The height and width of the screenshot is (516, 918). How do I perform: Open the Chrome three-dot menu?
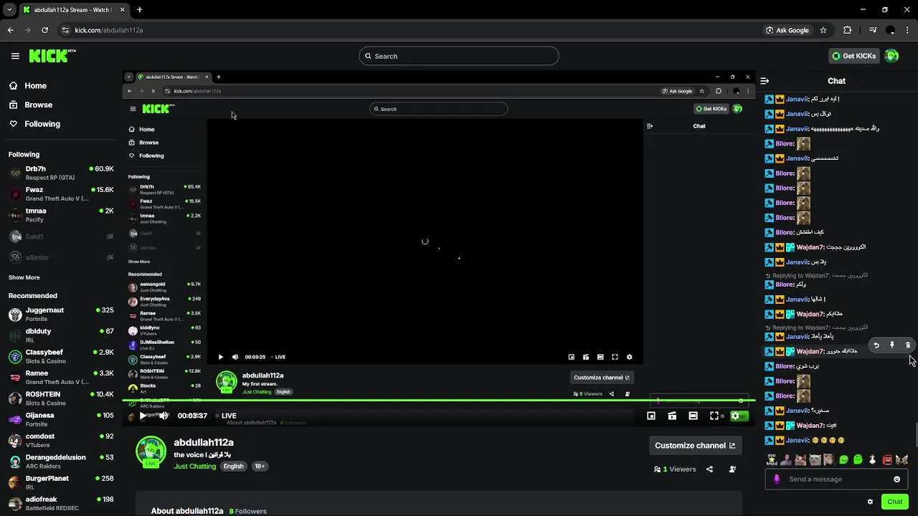click(908, 30)
